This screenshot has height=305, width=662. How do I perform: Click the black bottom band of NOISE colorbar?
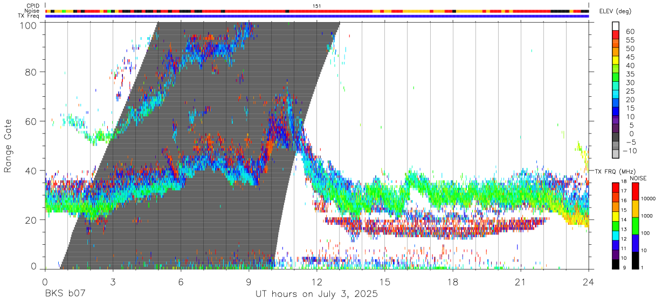click(635, 260)
